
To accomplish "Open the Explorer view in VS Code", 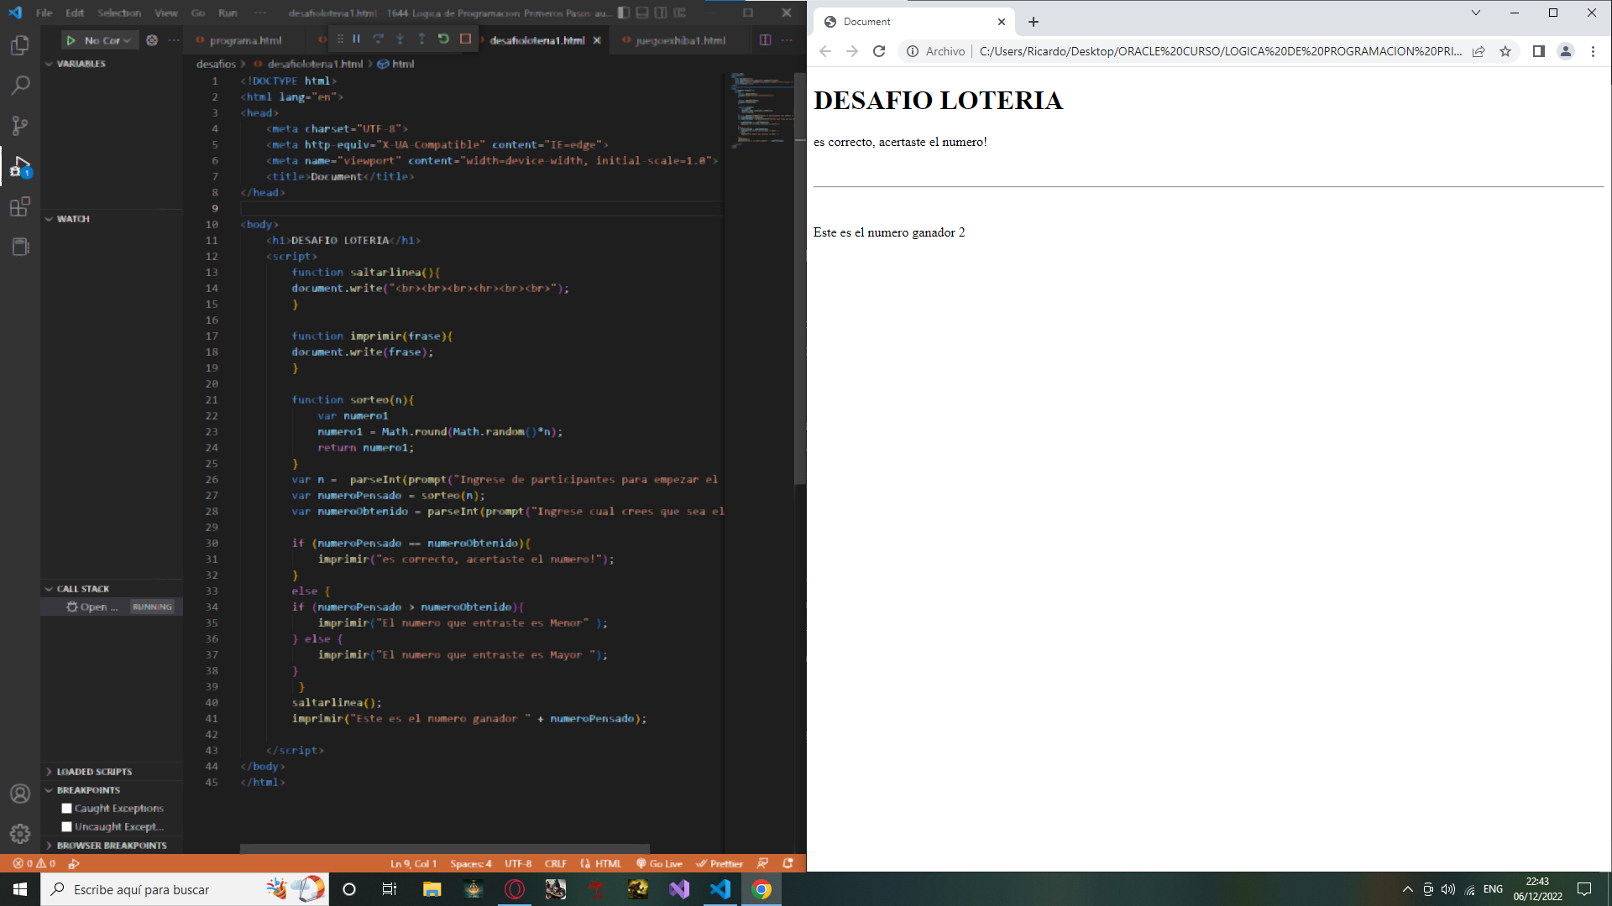I will coord(20,45).
